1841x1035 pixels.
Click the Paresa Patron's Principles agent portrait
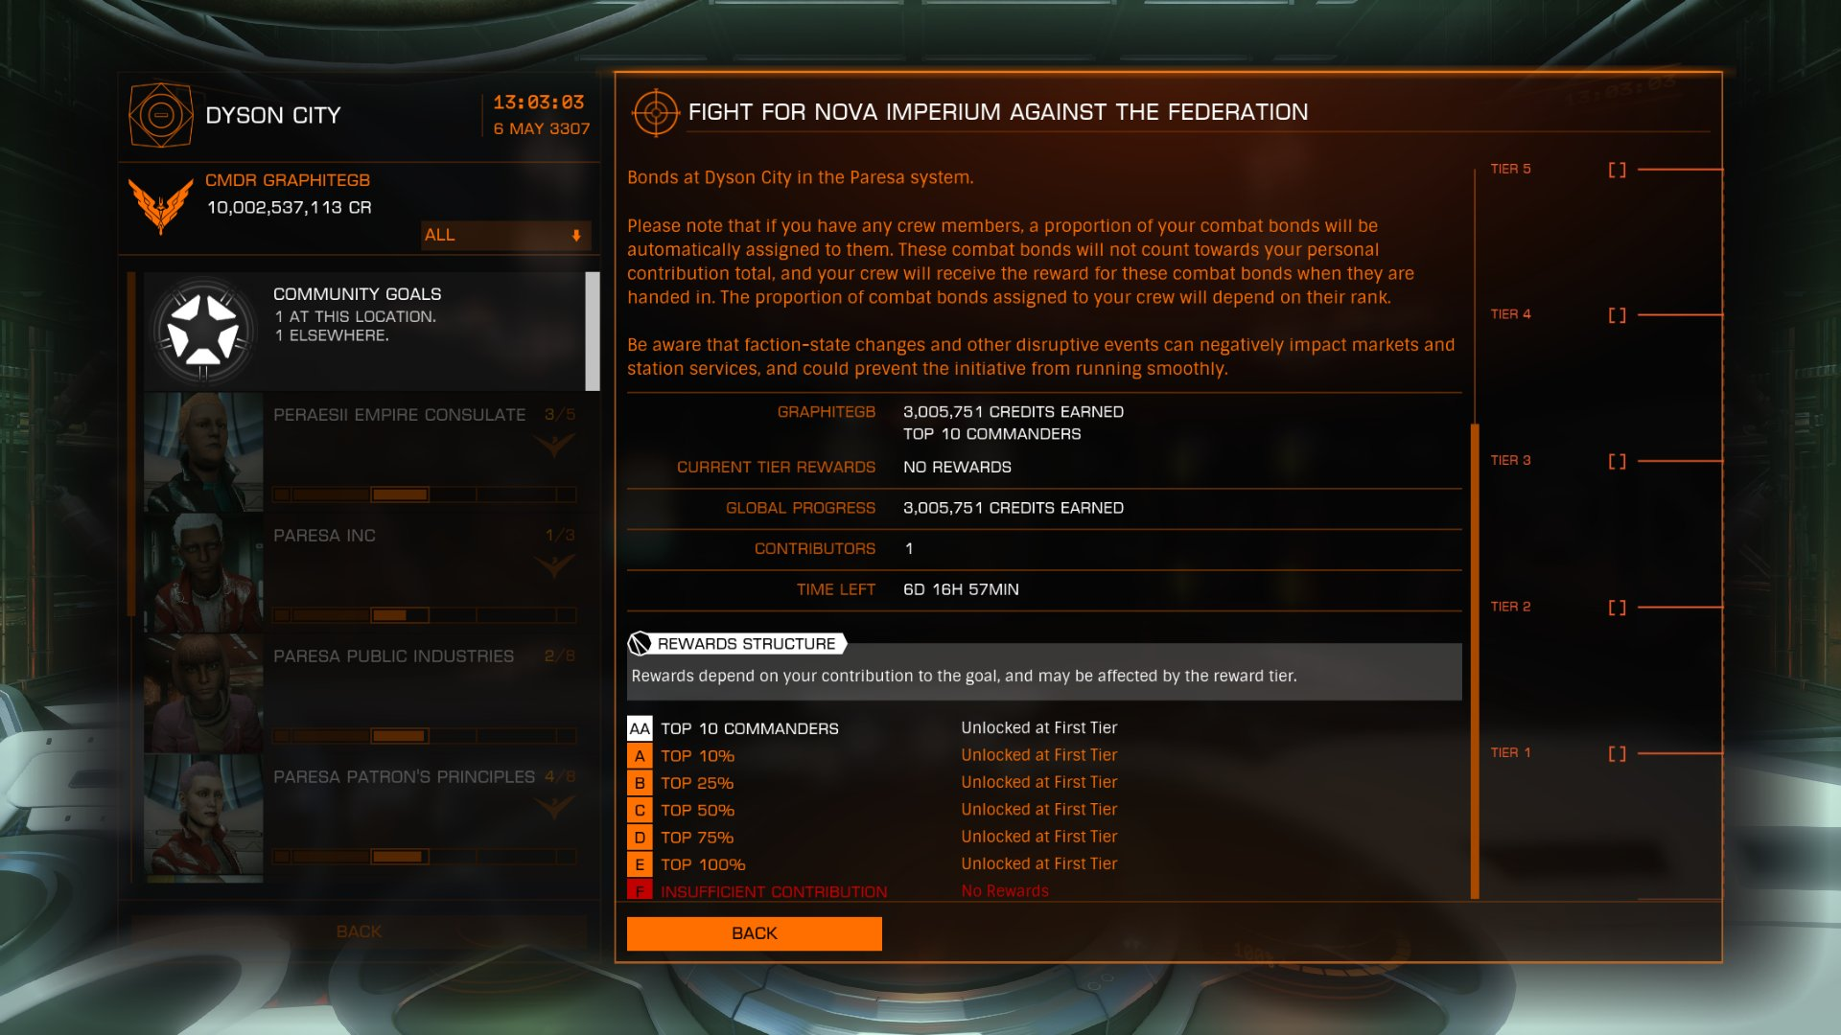203,816
